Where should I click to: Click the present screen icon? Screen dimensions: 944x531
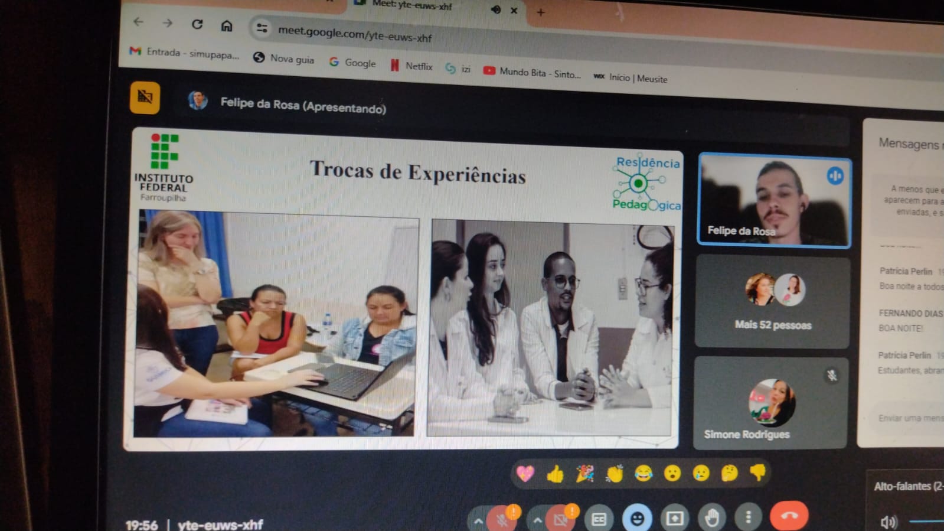(674, 519)
